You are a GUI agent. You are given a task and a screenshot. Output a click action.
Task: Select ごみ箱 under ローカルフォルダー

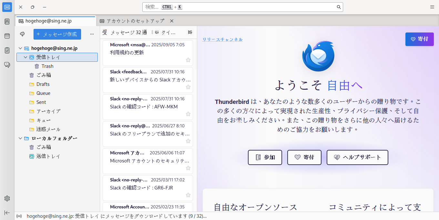[x=57, y=147]
